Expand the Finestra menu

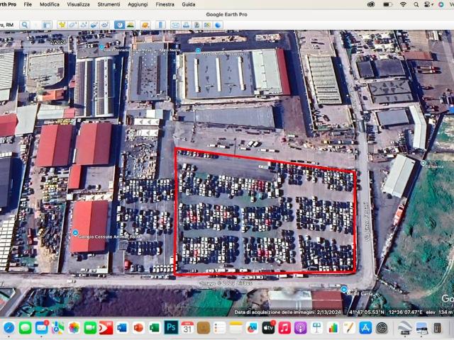[165, 4]
